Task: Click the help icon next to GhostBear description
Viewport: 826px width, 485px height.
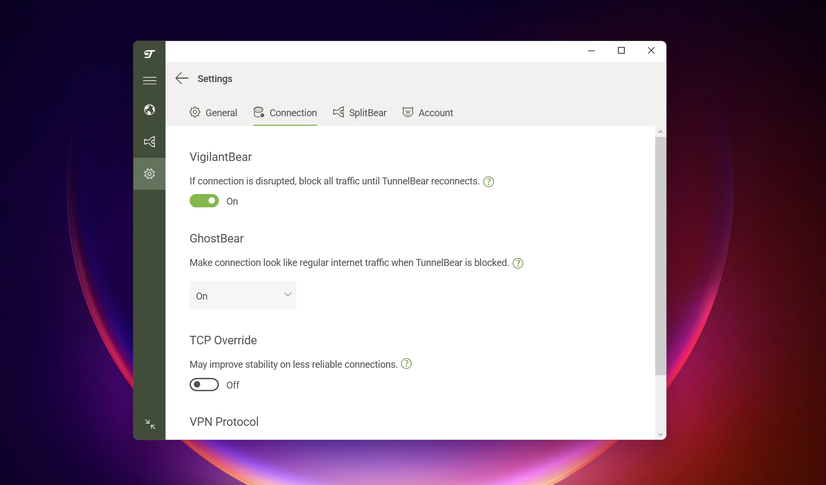Action: coord(518,263)
